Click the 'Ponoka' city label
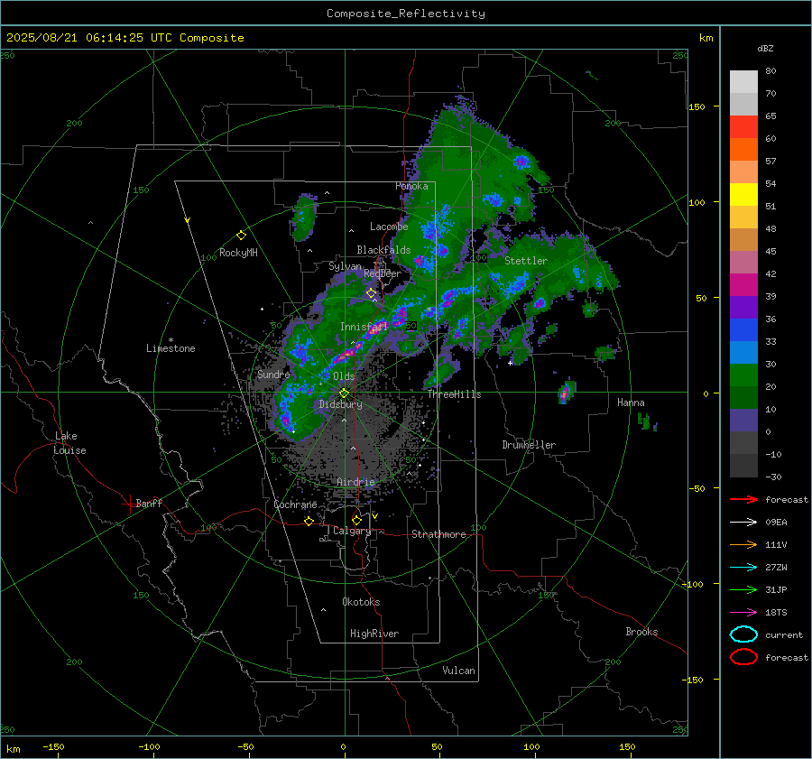Viewport: 812px width, 759px height. pos(411,186)
